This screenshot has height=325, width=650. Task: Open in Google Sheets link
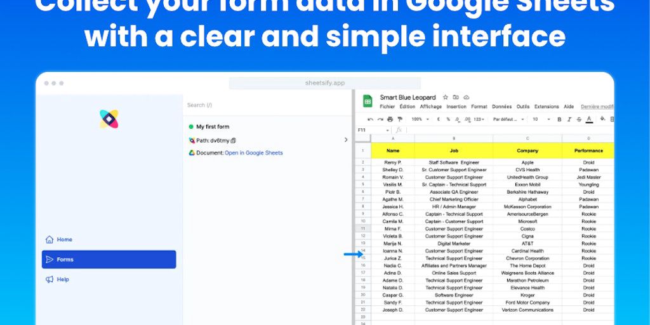254,153
